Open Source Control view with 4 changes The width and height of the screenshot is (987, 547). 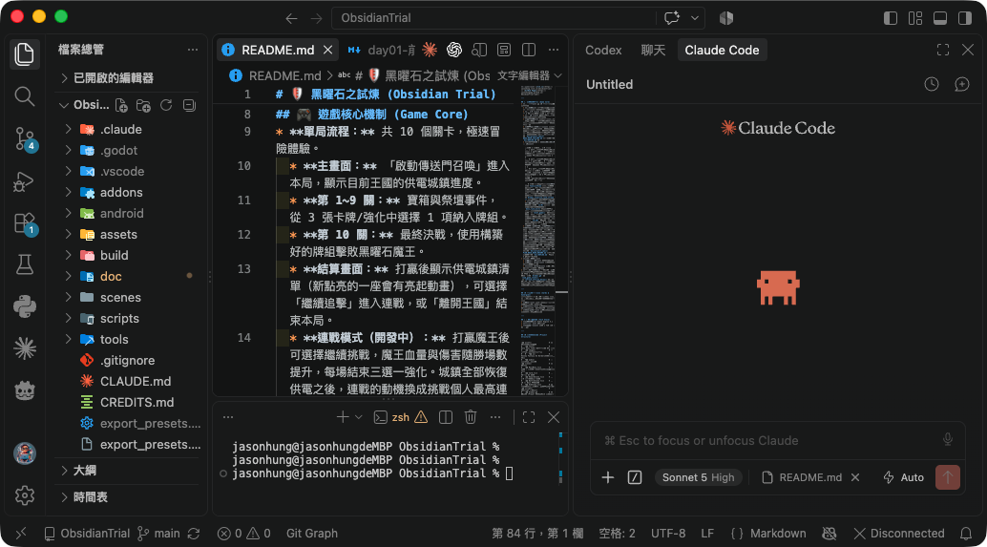click(x=25, y=138)
